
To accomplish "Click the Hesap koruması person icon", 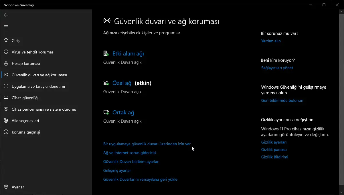I will (6, 63).
